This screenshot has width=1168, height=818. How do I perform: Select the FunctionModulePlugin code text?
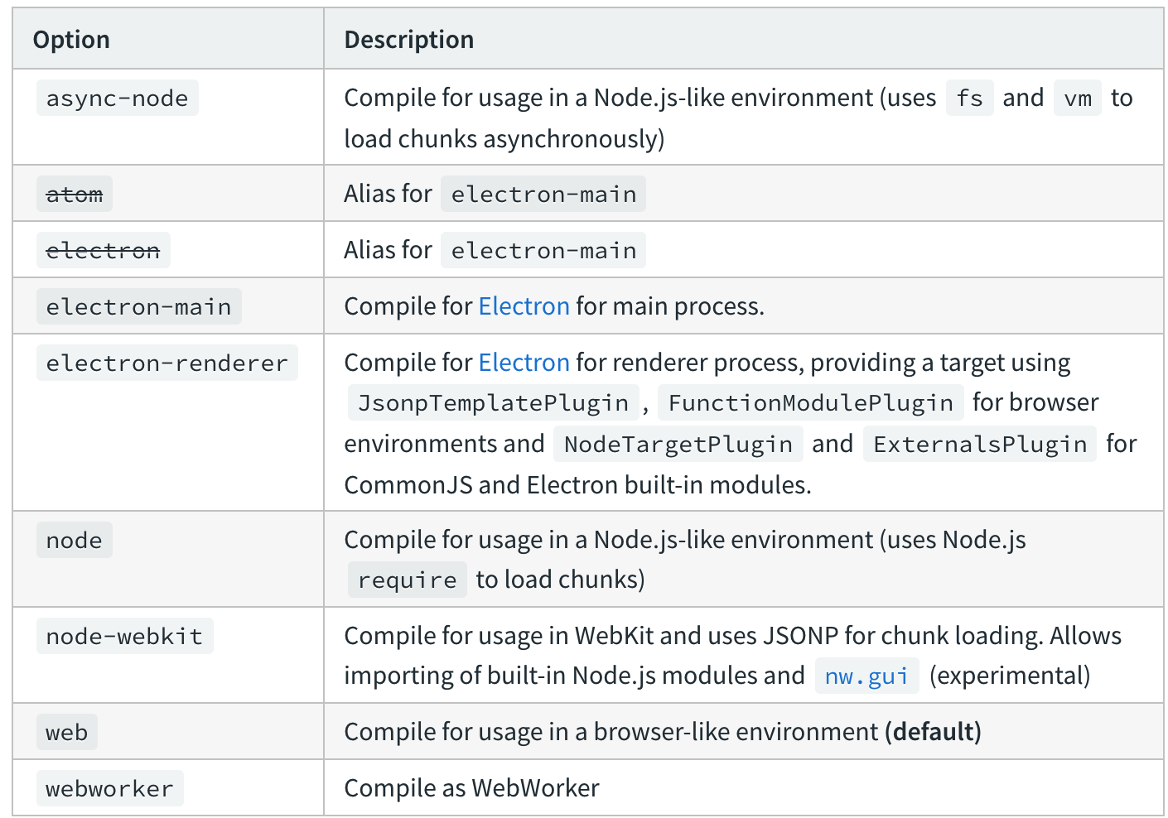(810, 403)
